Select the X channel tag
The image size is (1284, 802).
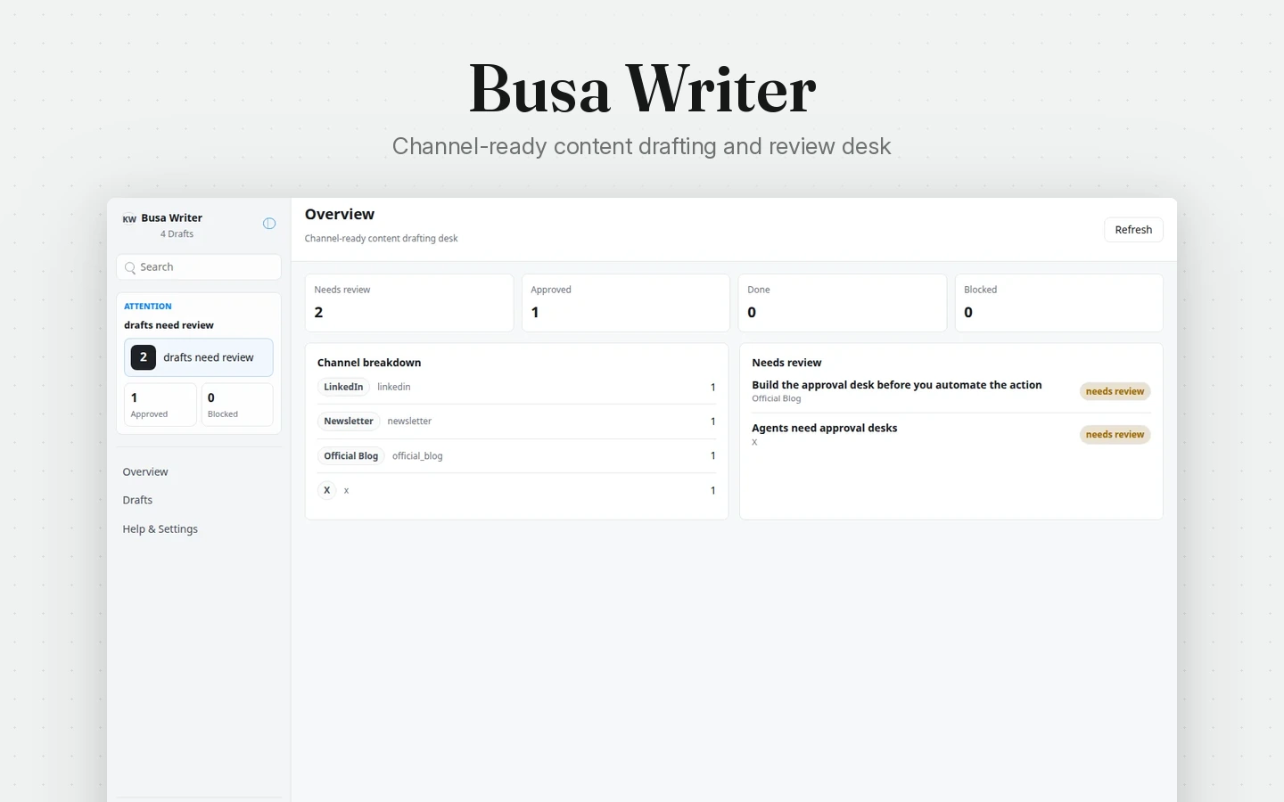[x=327, y=490]
